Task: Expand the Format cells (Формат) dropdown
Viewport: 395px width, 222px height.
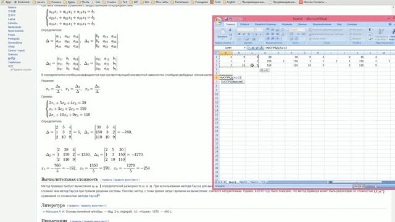Action: coord(355,38)
